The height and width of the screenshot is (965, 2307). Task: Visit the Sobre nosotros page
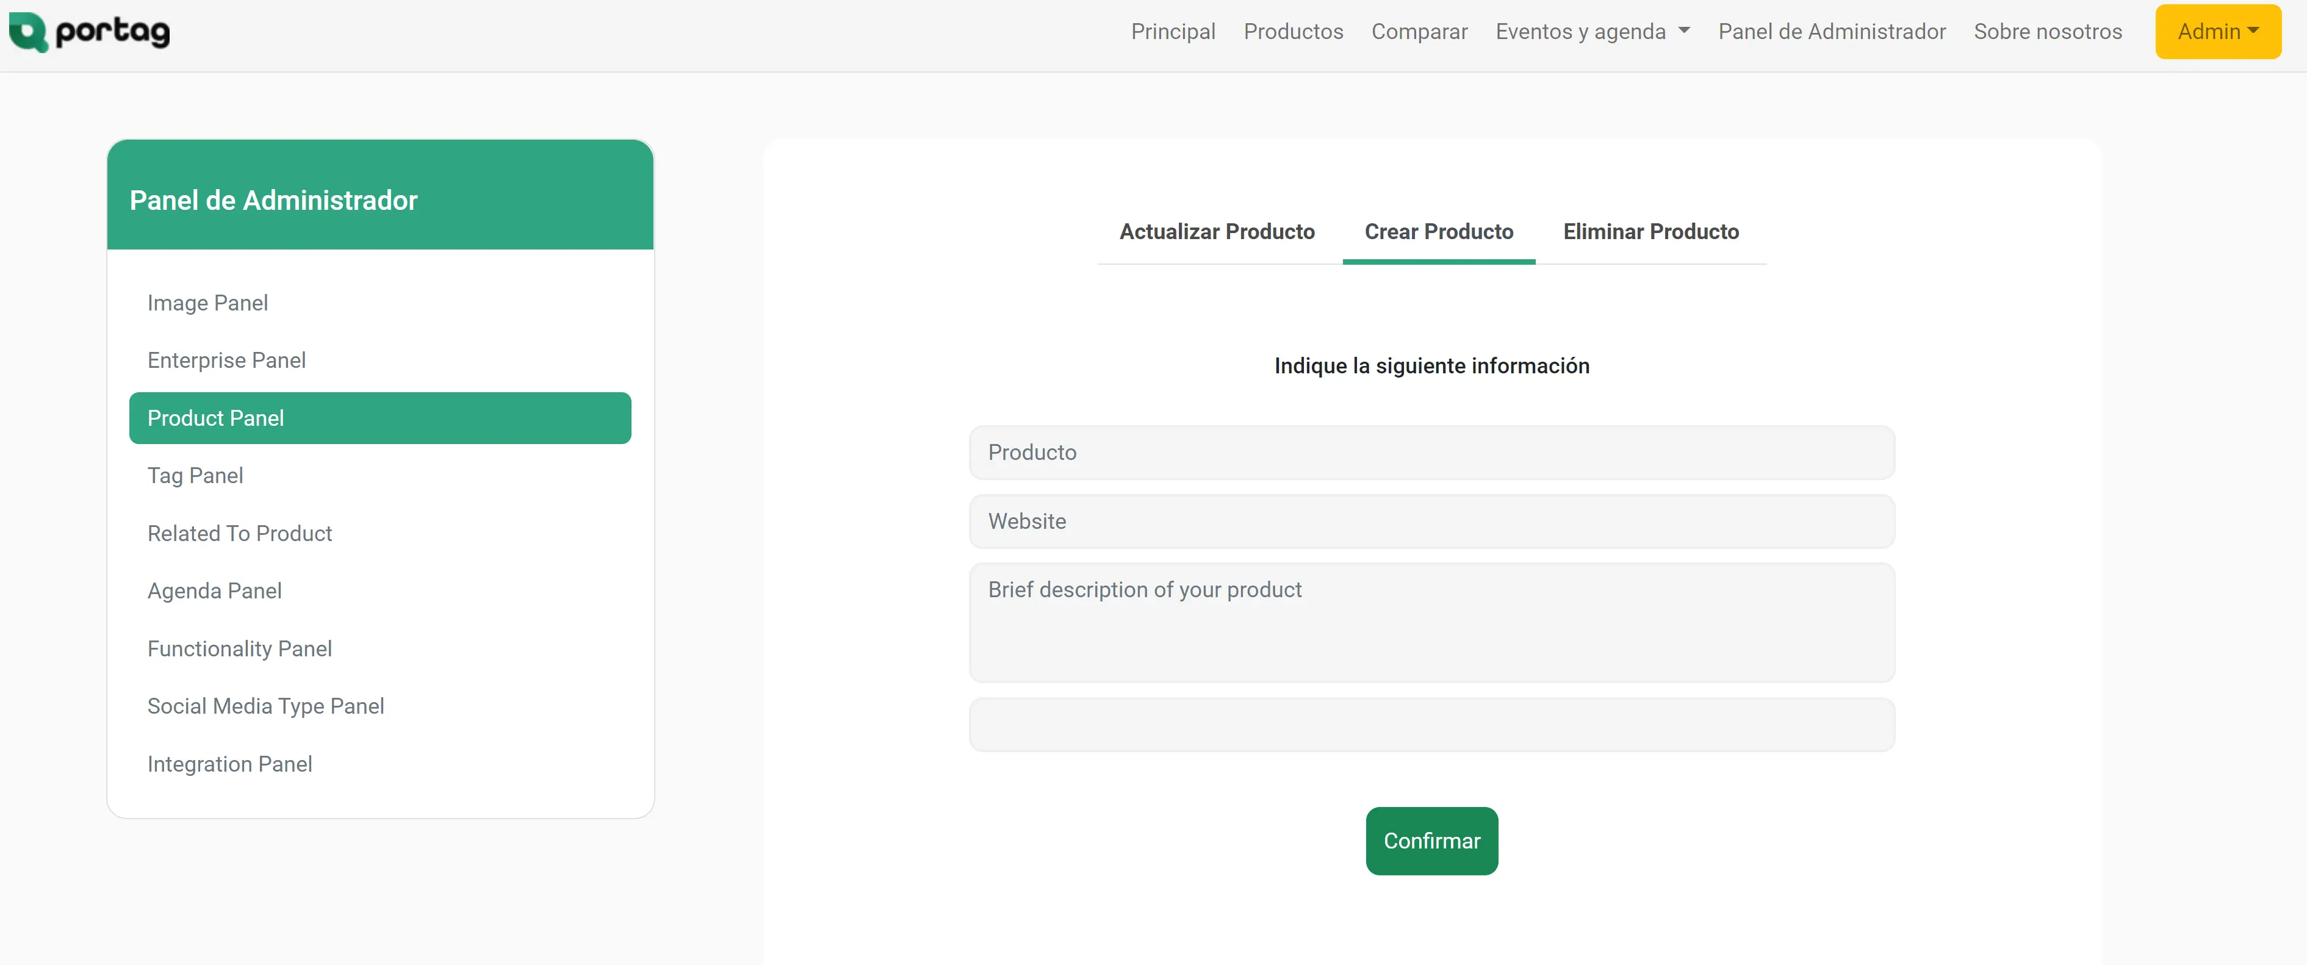pyautogui.click(x=2048, y=31)
